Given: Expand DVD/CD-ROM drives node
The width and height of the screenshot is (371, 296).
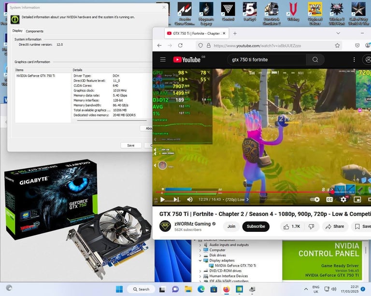Looking at the screenshot, I should coord(200,271).
